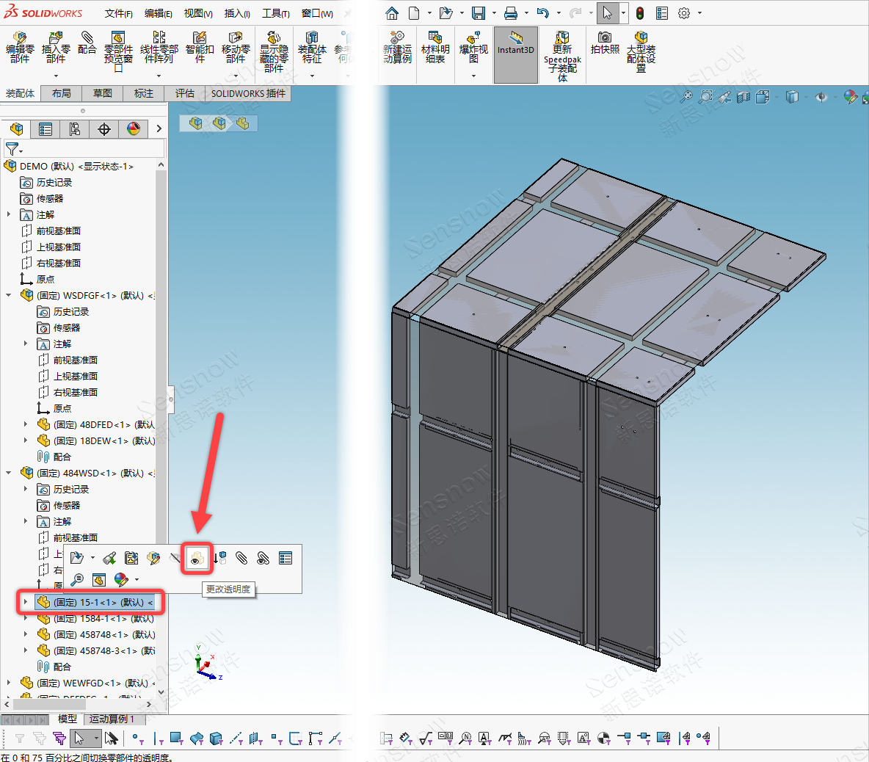Switch to the Evaluate (评估) tab
Screen dimensions: 869x762
click(x=184, y=93)
